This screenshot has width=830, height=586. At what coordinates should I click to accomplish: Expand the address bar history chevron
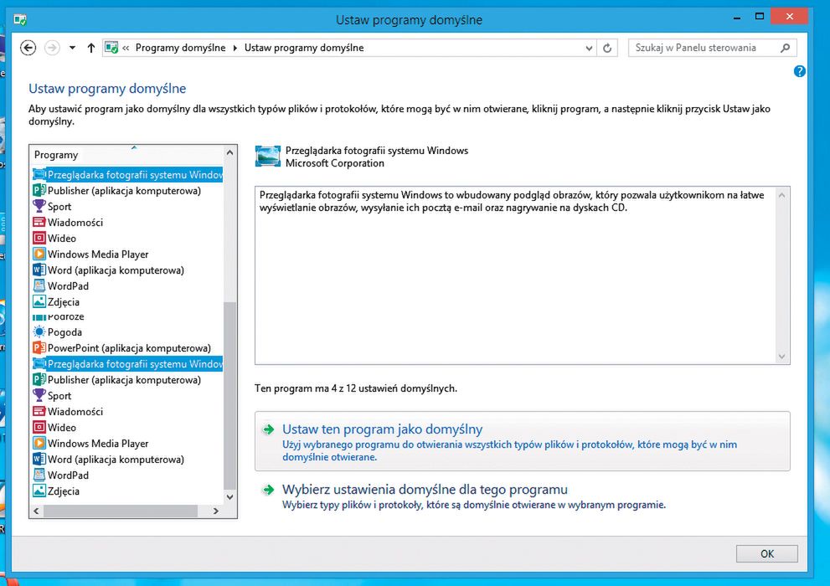[589, 48]
